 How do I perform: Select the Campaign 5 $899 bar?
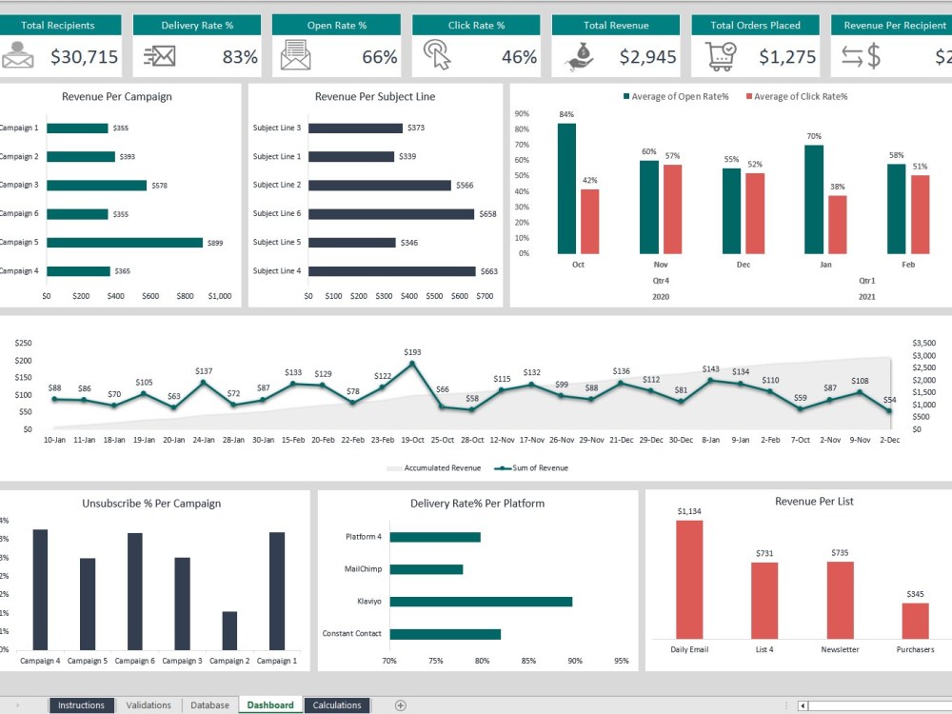coord(124,242)
